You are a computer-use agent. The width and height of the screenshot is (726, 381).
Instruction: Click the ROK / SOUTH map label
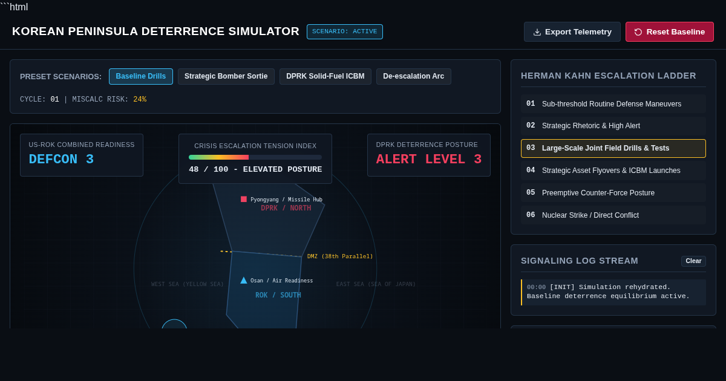click(x=278, y=295)
